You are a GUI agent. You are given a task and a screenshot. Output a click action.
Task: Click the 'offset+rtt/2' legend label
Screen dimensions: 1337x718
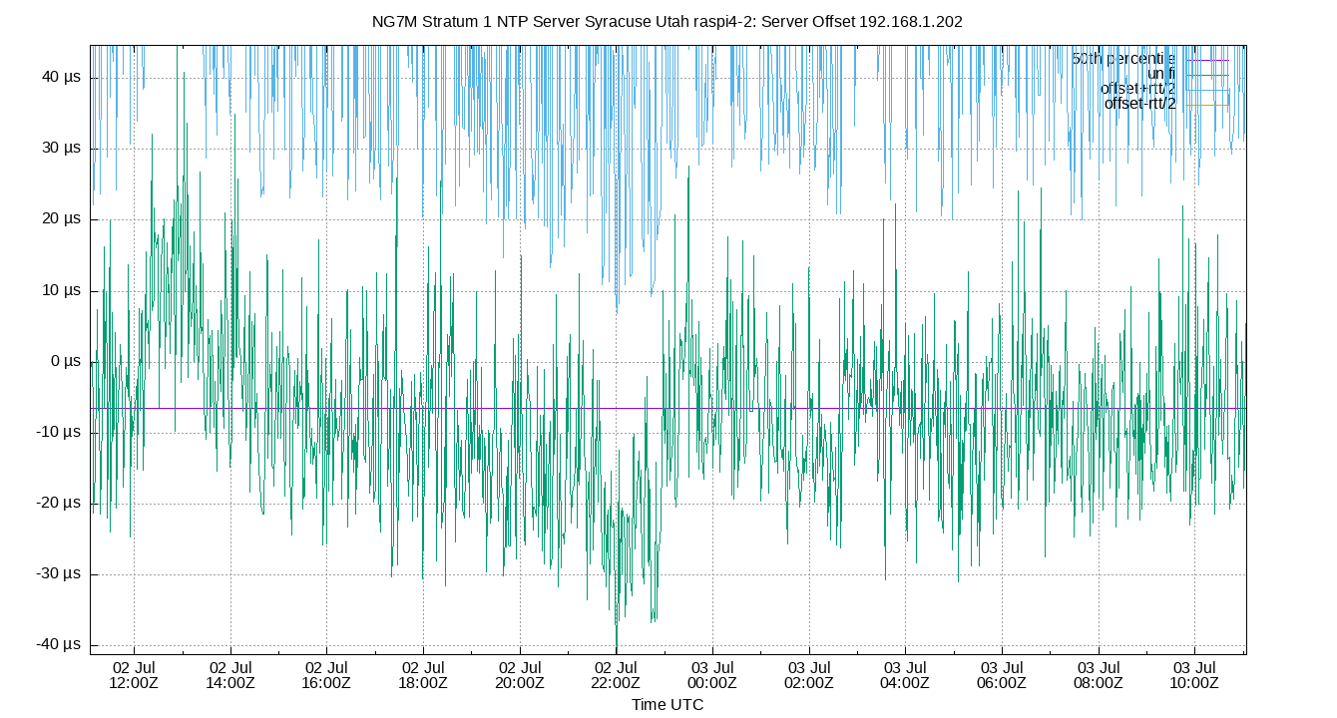[1138, 89]
